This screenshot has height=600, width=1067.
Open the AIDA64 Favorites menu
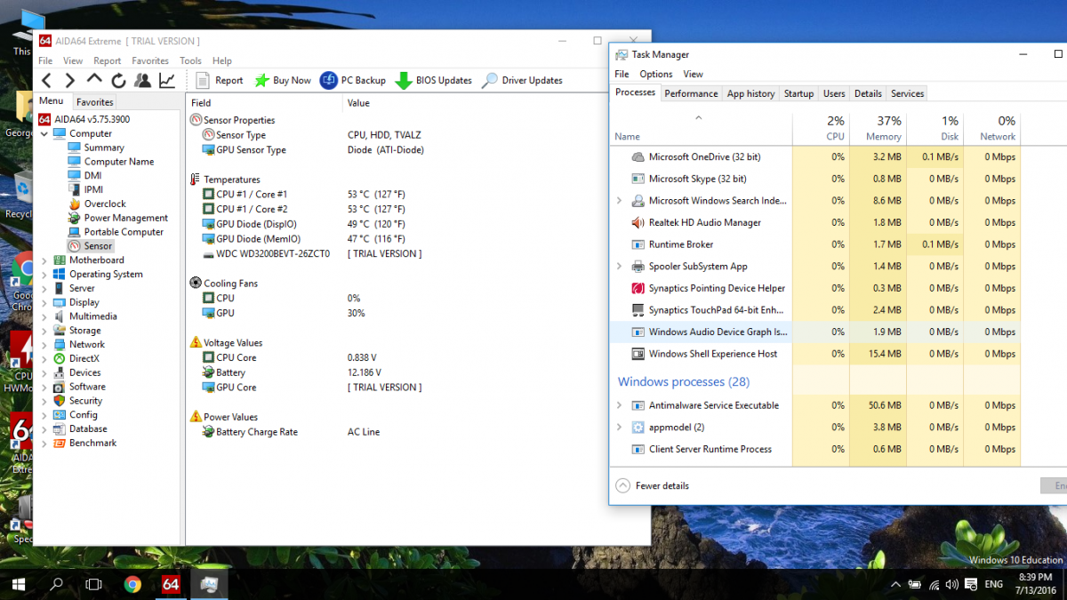coord(150,60)
